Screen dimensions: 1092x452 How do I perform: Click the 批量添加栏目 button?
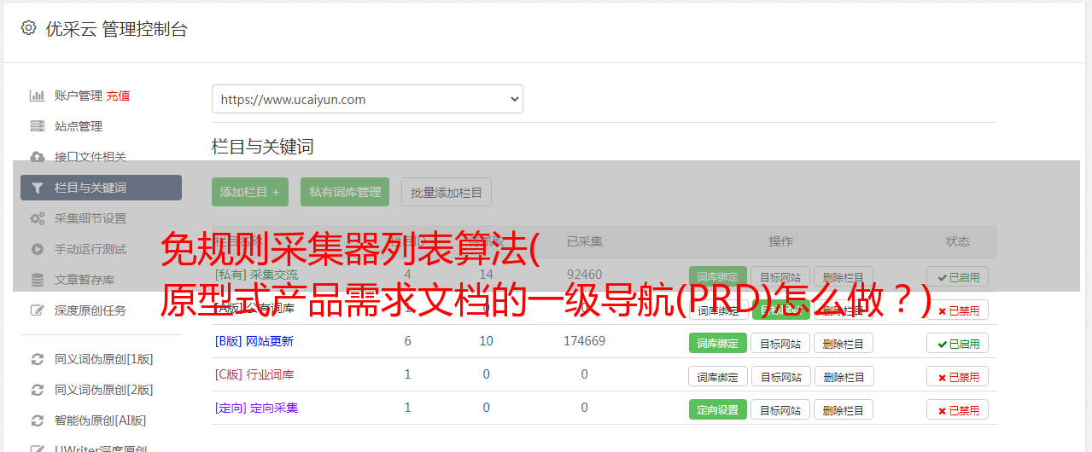[x=447, y=192]
